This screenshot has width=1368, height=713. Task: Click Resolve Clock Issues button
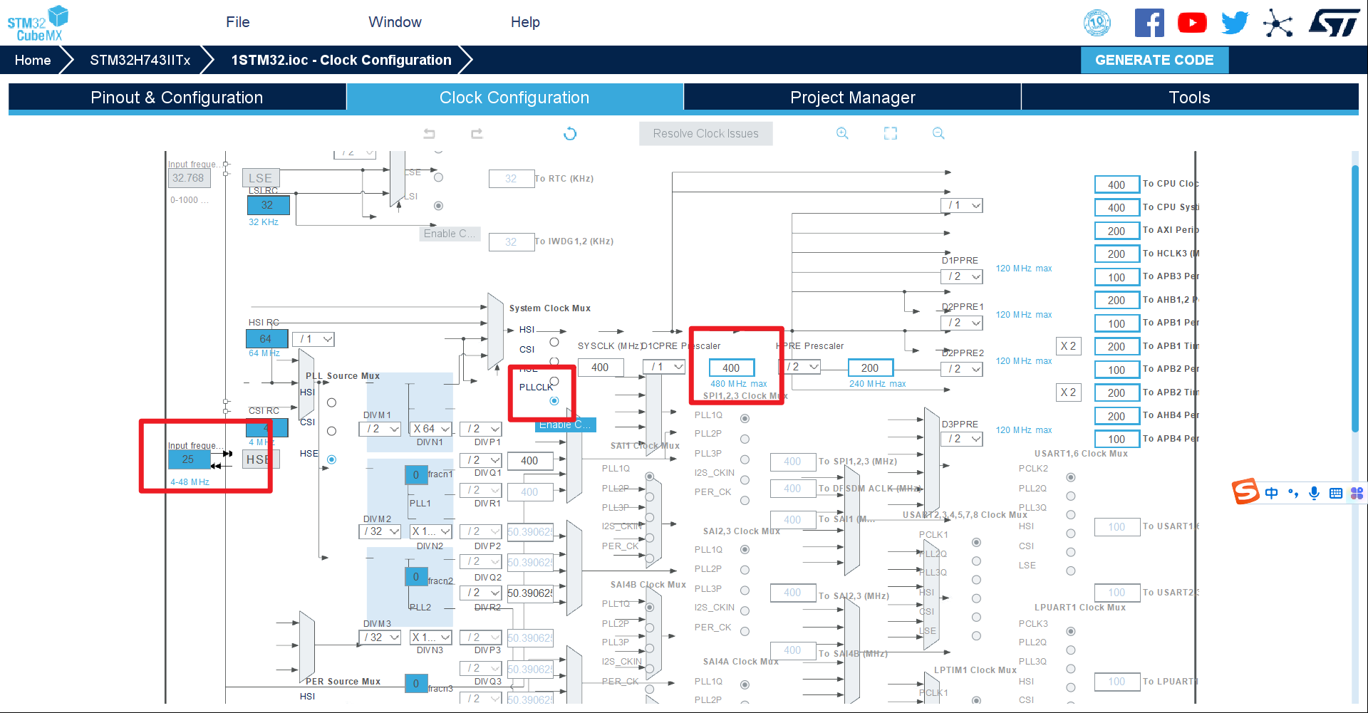(x=705, y=133)
